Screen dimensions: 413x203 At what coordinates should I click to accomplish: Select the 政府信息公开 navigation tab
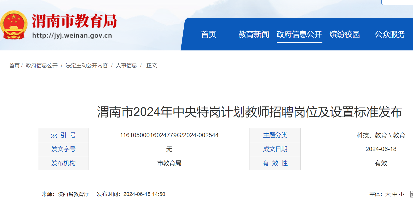coord(299,34)
